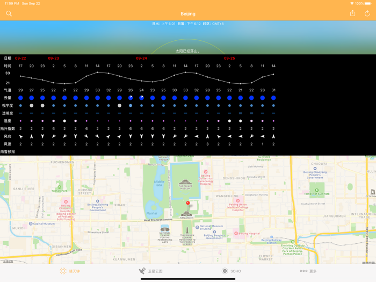
Task: Tap temperature value 31 in 气温 row
Action: pos(273,90)
